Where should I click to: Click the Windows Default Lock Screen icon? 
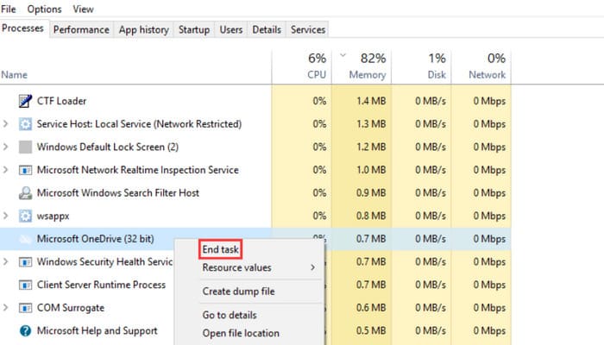pos(25,147)
